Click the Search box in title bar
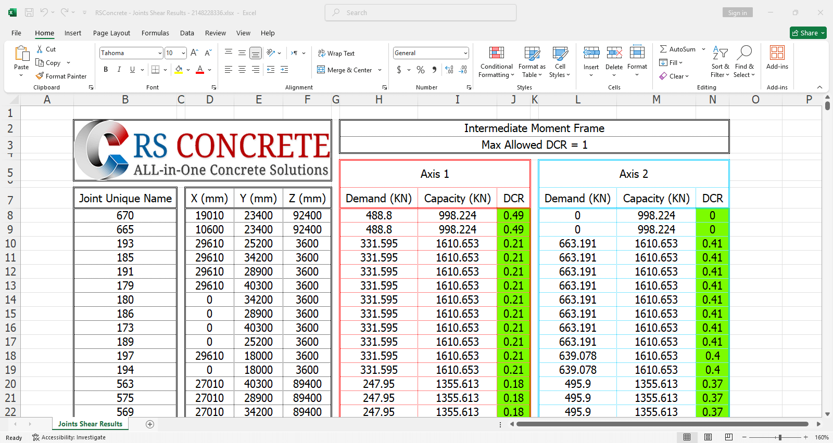The image size is (833, 443). tap(421, 12)
